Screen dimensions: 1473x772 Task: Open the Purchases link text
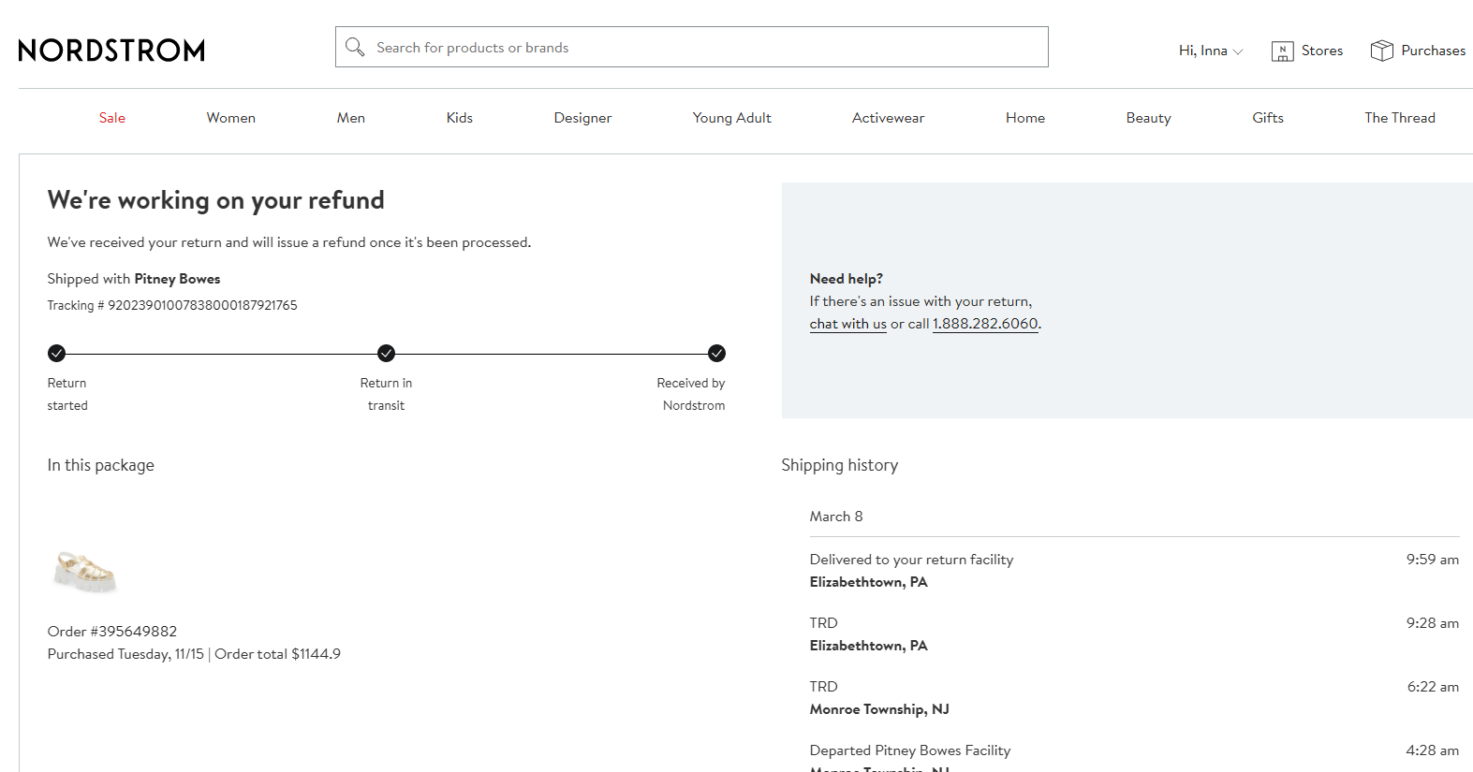[1433, 51]
